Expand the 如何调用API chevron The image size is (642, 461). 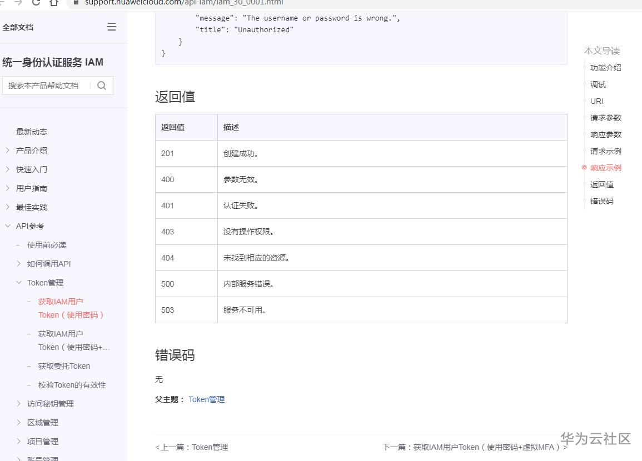[x=18, y=263]
